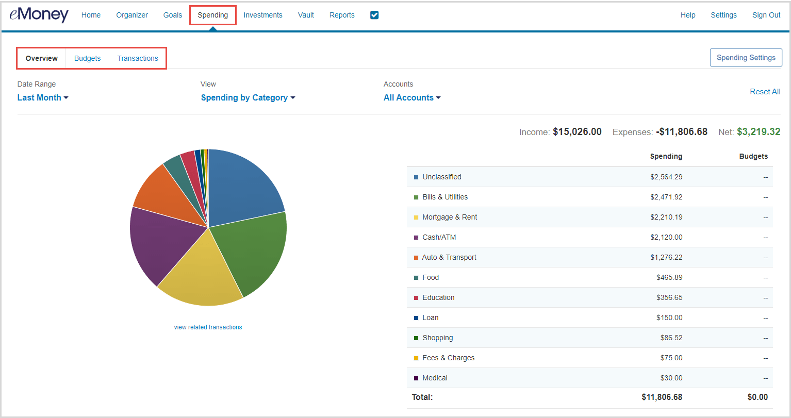Switch to the Budgets tab
Viewport: 791px width, 418px height.
pos(87,58)
